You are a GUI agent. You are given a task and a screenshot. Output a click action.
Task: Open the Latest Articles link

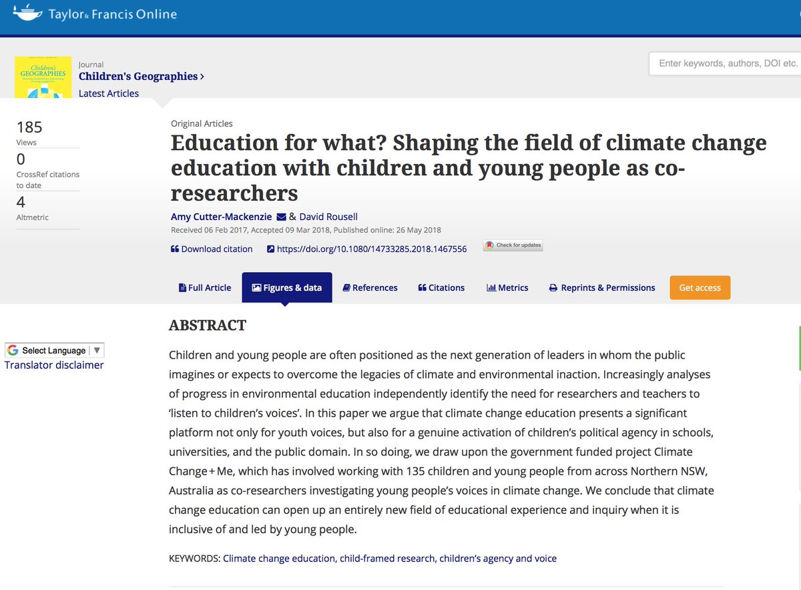pyautogui.click(x=109, y=93)
